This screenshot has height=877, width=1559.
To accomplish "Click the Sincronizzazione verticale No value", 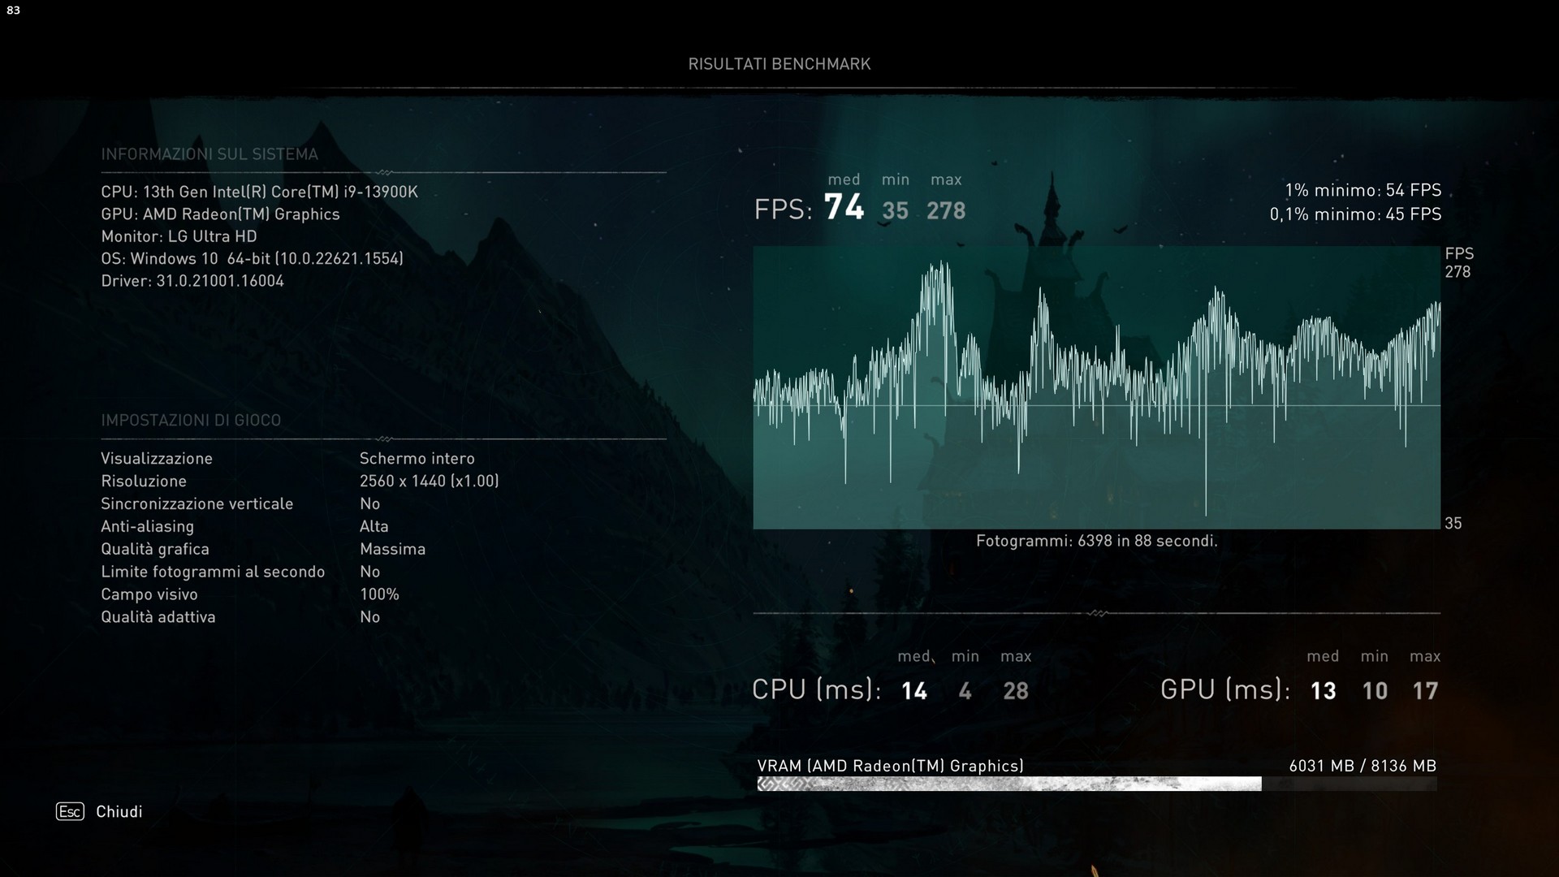I will [369, 503].
